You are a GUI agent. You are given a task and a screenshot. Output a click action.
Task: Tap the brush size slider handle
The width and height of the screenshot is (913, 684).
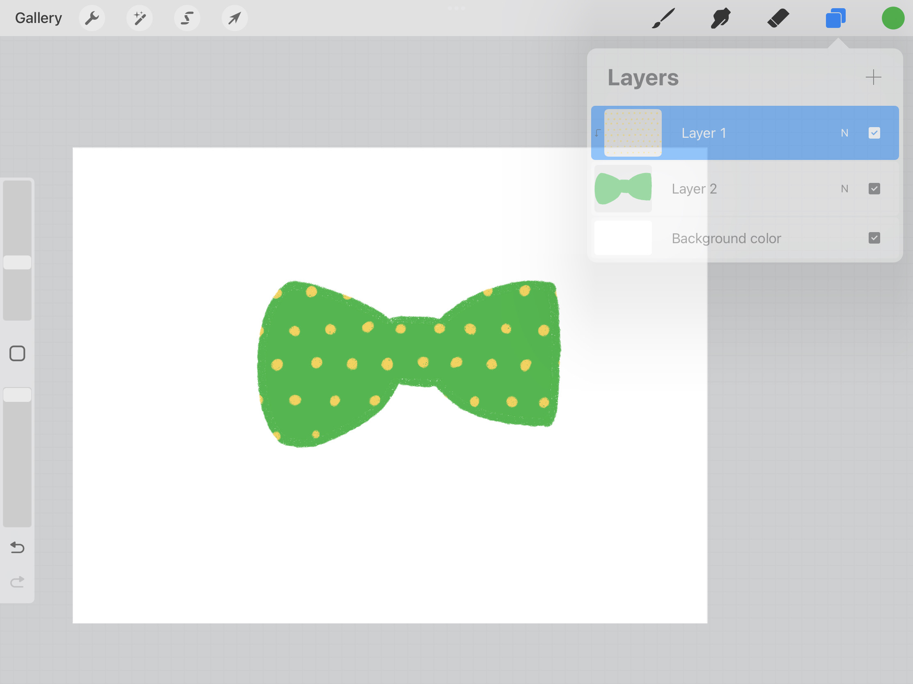[x=17, y=262]
